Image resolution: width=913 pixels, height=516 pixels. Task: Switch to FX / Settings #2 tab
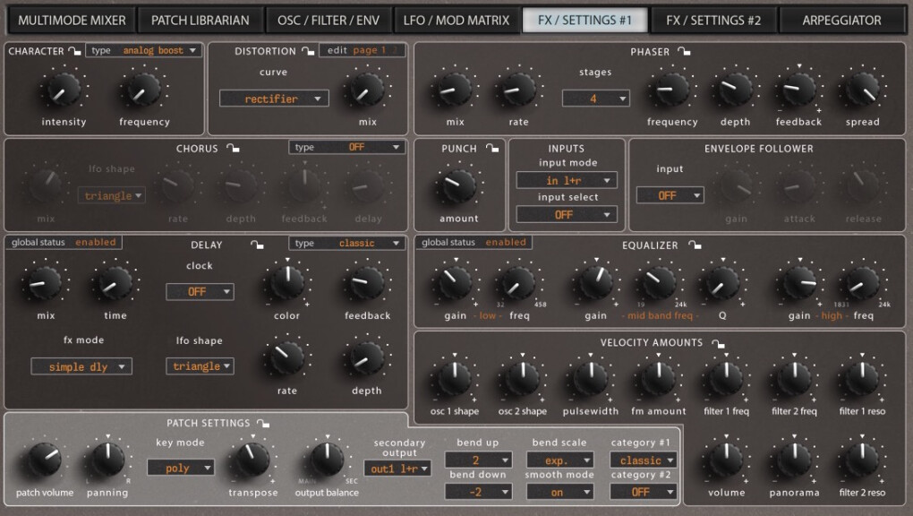coord(713,21)
